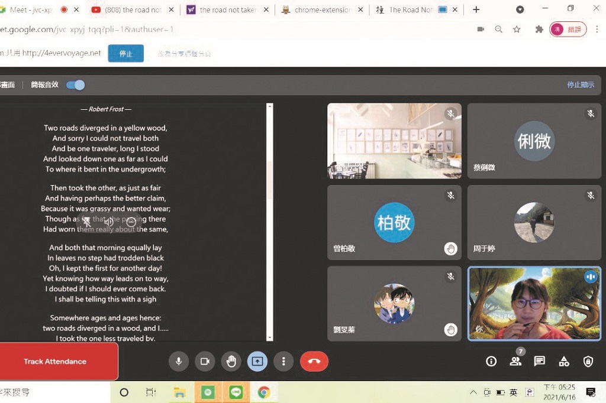
Task: Switch the 英 input method indicator
Action: point(513,392)
